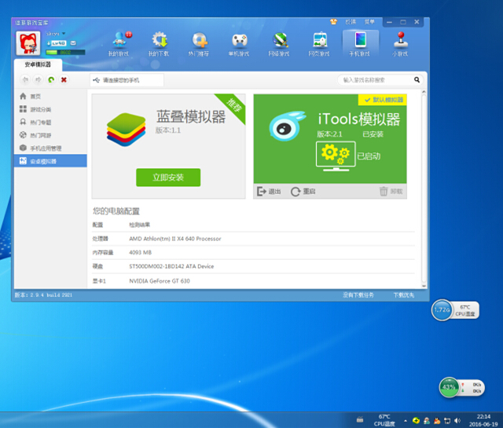Expand the username dropdown arrow

pyautogui.click(x=64, y=33)
